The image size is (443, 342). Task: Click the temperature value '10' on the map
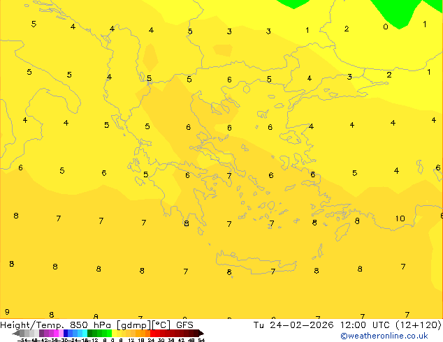(x=400, y=218)
